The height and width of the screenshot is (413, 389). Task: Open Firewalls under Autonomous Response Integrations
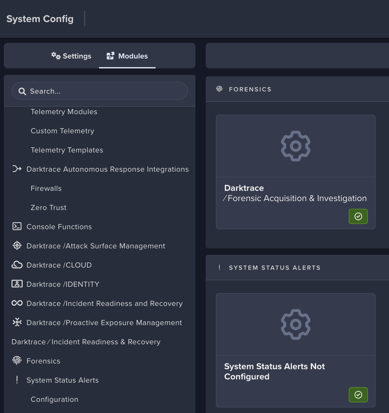(x=46, y=188)
